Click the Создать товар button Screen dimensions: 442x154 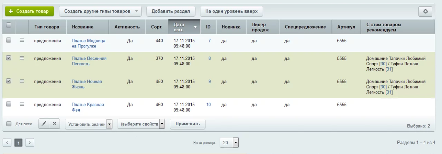[29, 11]
